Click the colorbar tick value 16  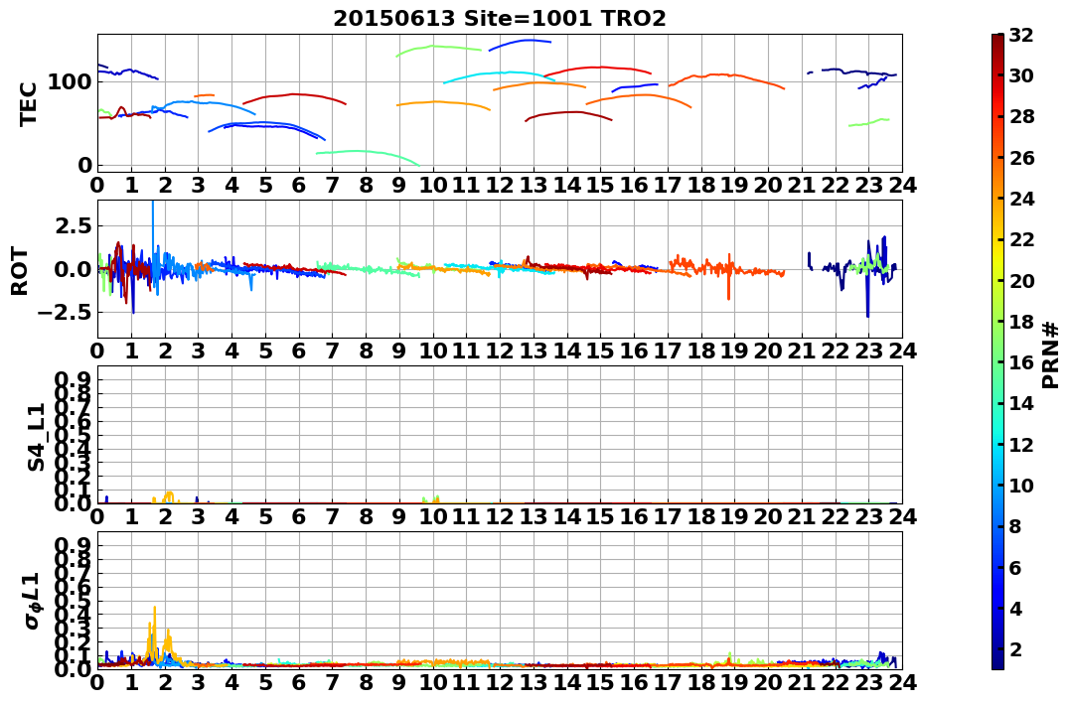coord(1021,362)
